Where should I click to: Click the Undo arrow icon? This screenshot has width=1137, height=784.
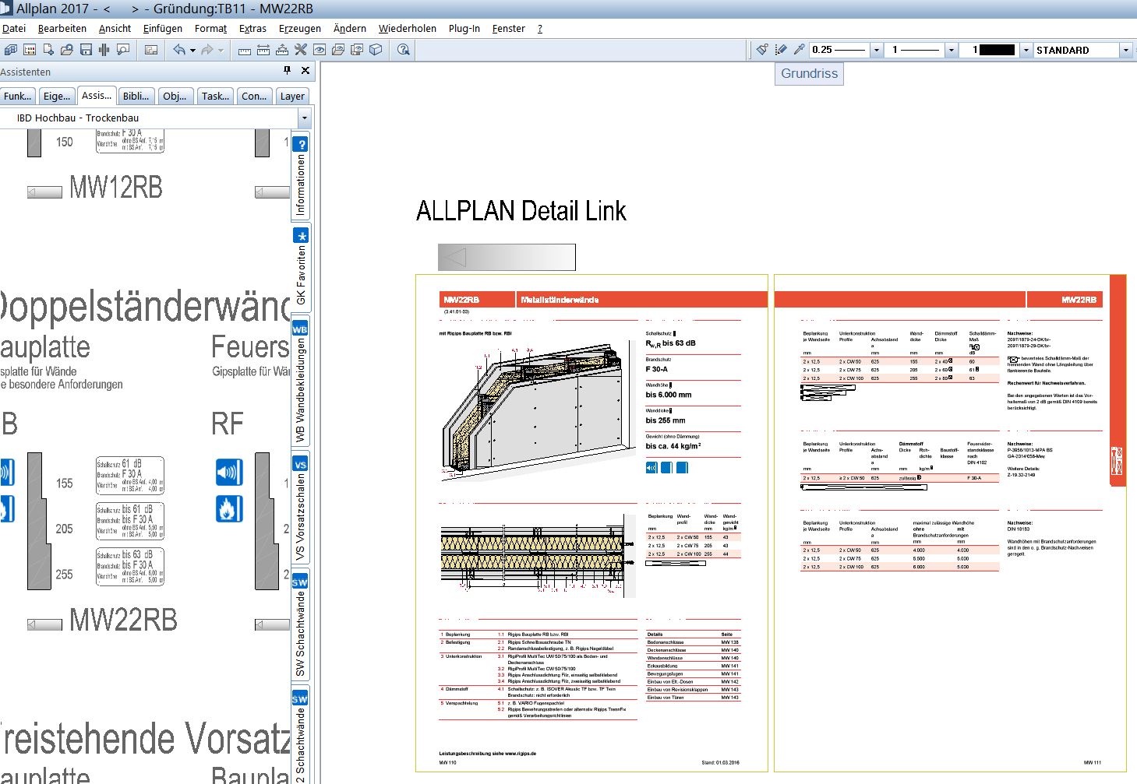click(x=179, y=50)
